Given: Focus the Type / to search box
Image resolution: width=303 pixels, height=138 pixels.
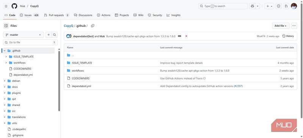Looking at the screenshot, I should 223,6.
